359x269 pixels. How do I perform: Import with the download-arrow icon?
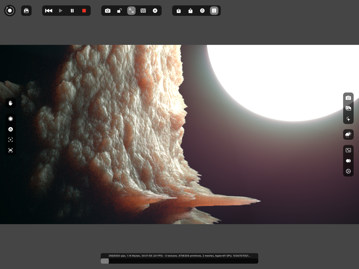pos(178,11)
